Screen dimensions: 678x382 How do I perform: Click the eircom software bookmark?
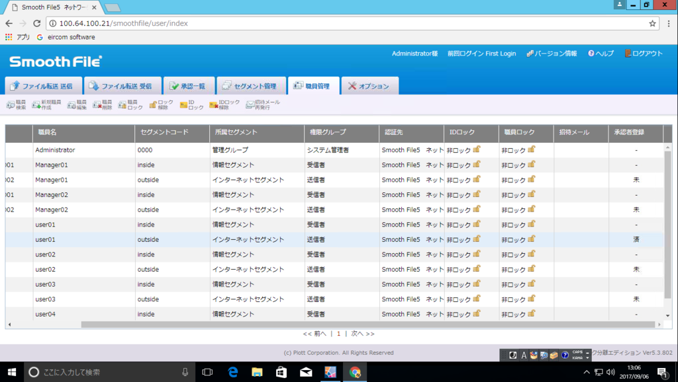click(x=66, y=37)
